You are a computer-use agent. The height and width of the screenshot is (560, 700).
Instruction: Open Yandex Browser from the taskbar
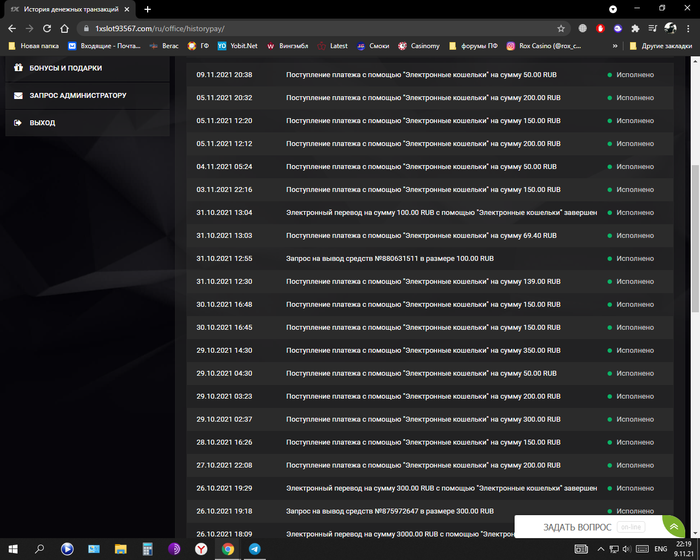coord(201,549)
